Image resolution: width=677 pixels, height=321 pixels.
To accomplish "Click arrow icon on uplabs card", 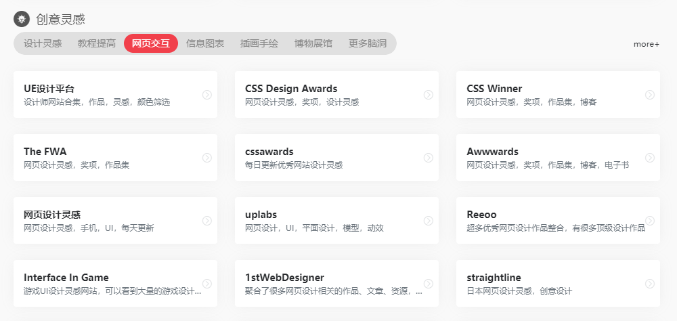I will pos(429,221).
